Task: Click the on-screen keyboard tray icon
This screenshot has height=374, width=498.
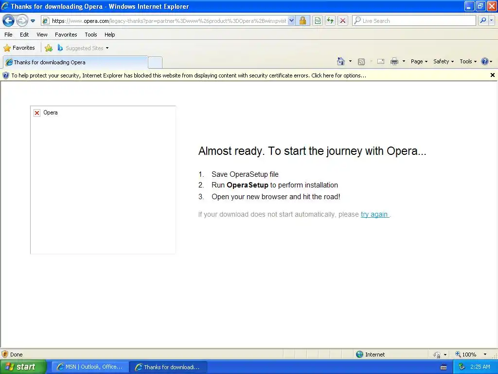Action: (444, 367)
